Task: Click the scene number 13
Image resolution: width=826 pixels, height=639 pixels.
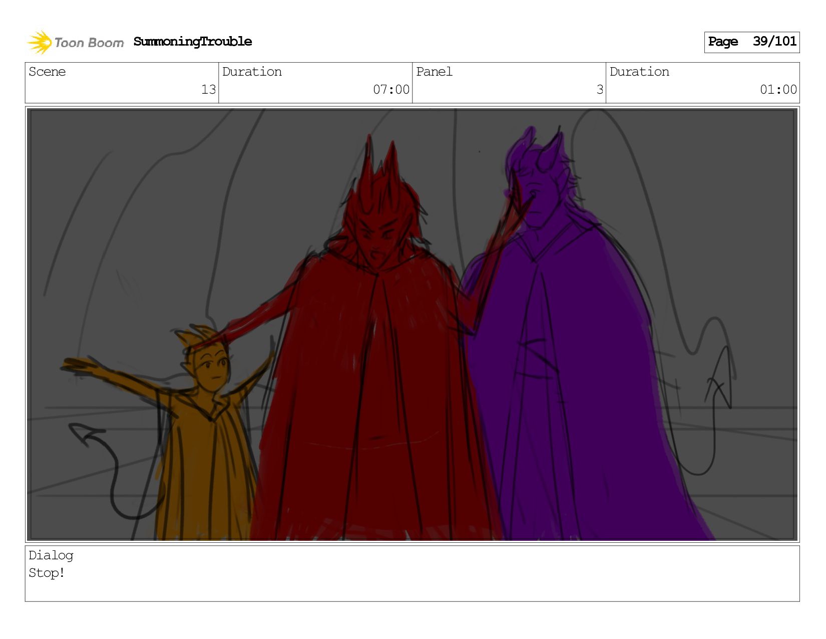Action: tap(208, 90)
